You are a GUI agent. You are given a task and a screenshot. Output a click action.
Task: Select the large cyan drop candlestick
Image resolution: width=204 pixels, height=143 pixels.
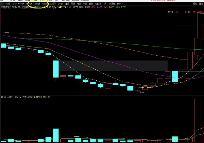56,69
